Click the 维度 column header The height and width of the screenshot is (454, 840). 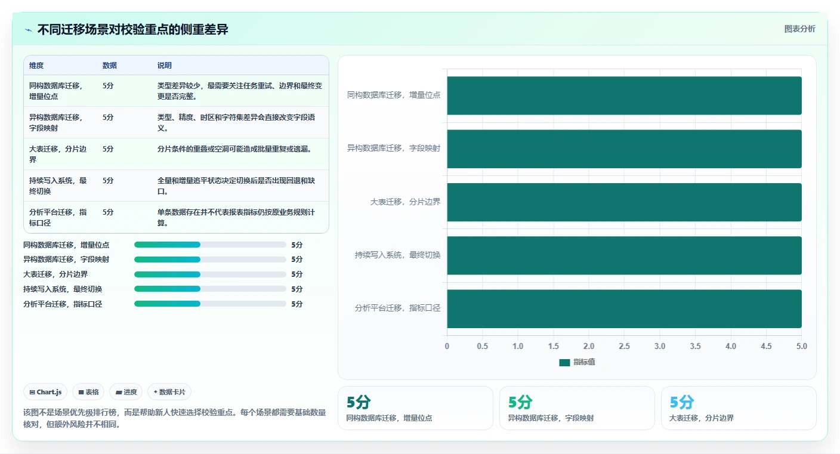pos(36,65)
